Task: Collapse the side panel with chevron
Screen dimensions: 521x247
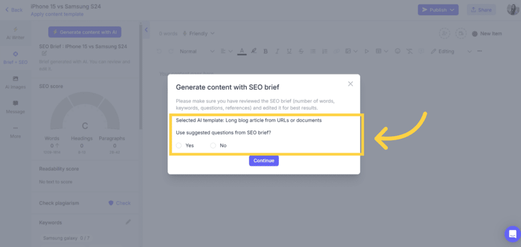Action: point(146,30)
